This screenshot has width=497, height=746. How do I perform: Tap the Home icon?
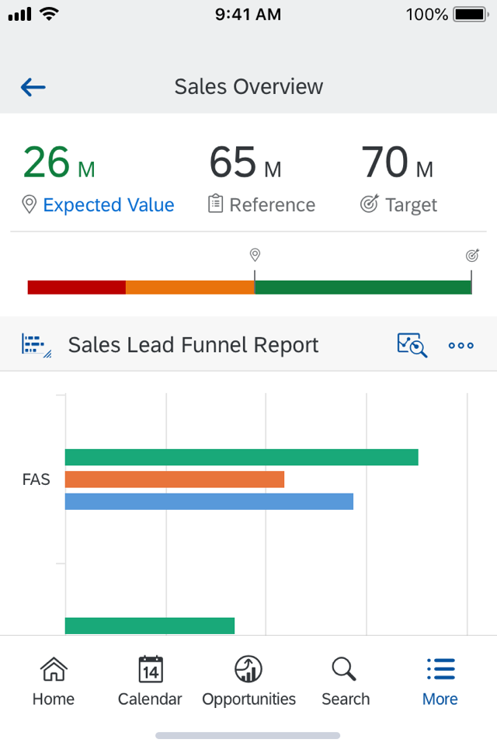click(53, 669)
